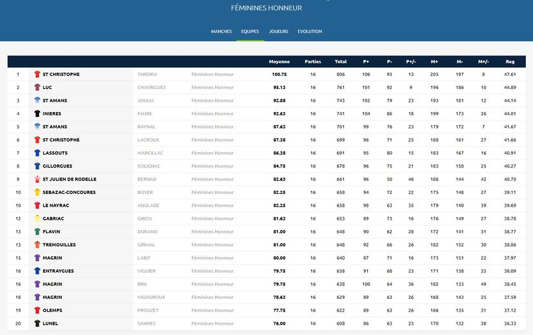Select the EQUIPES tab

tap(250, 32)
